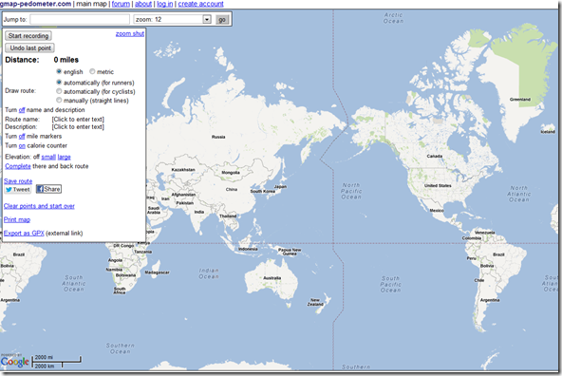This screenshot has height=376, width=562.
Task: Click the Google logo on map
Action: pyautogui.click(x=14, y=362)
